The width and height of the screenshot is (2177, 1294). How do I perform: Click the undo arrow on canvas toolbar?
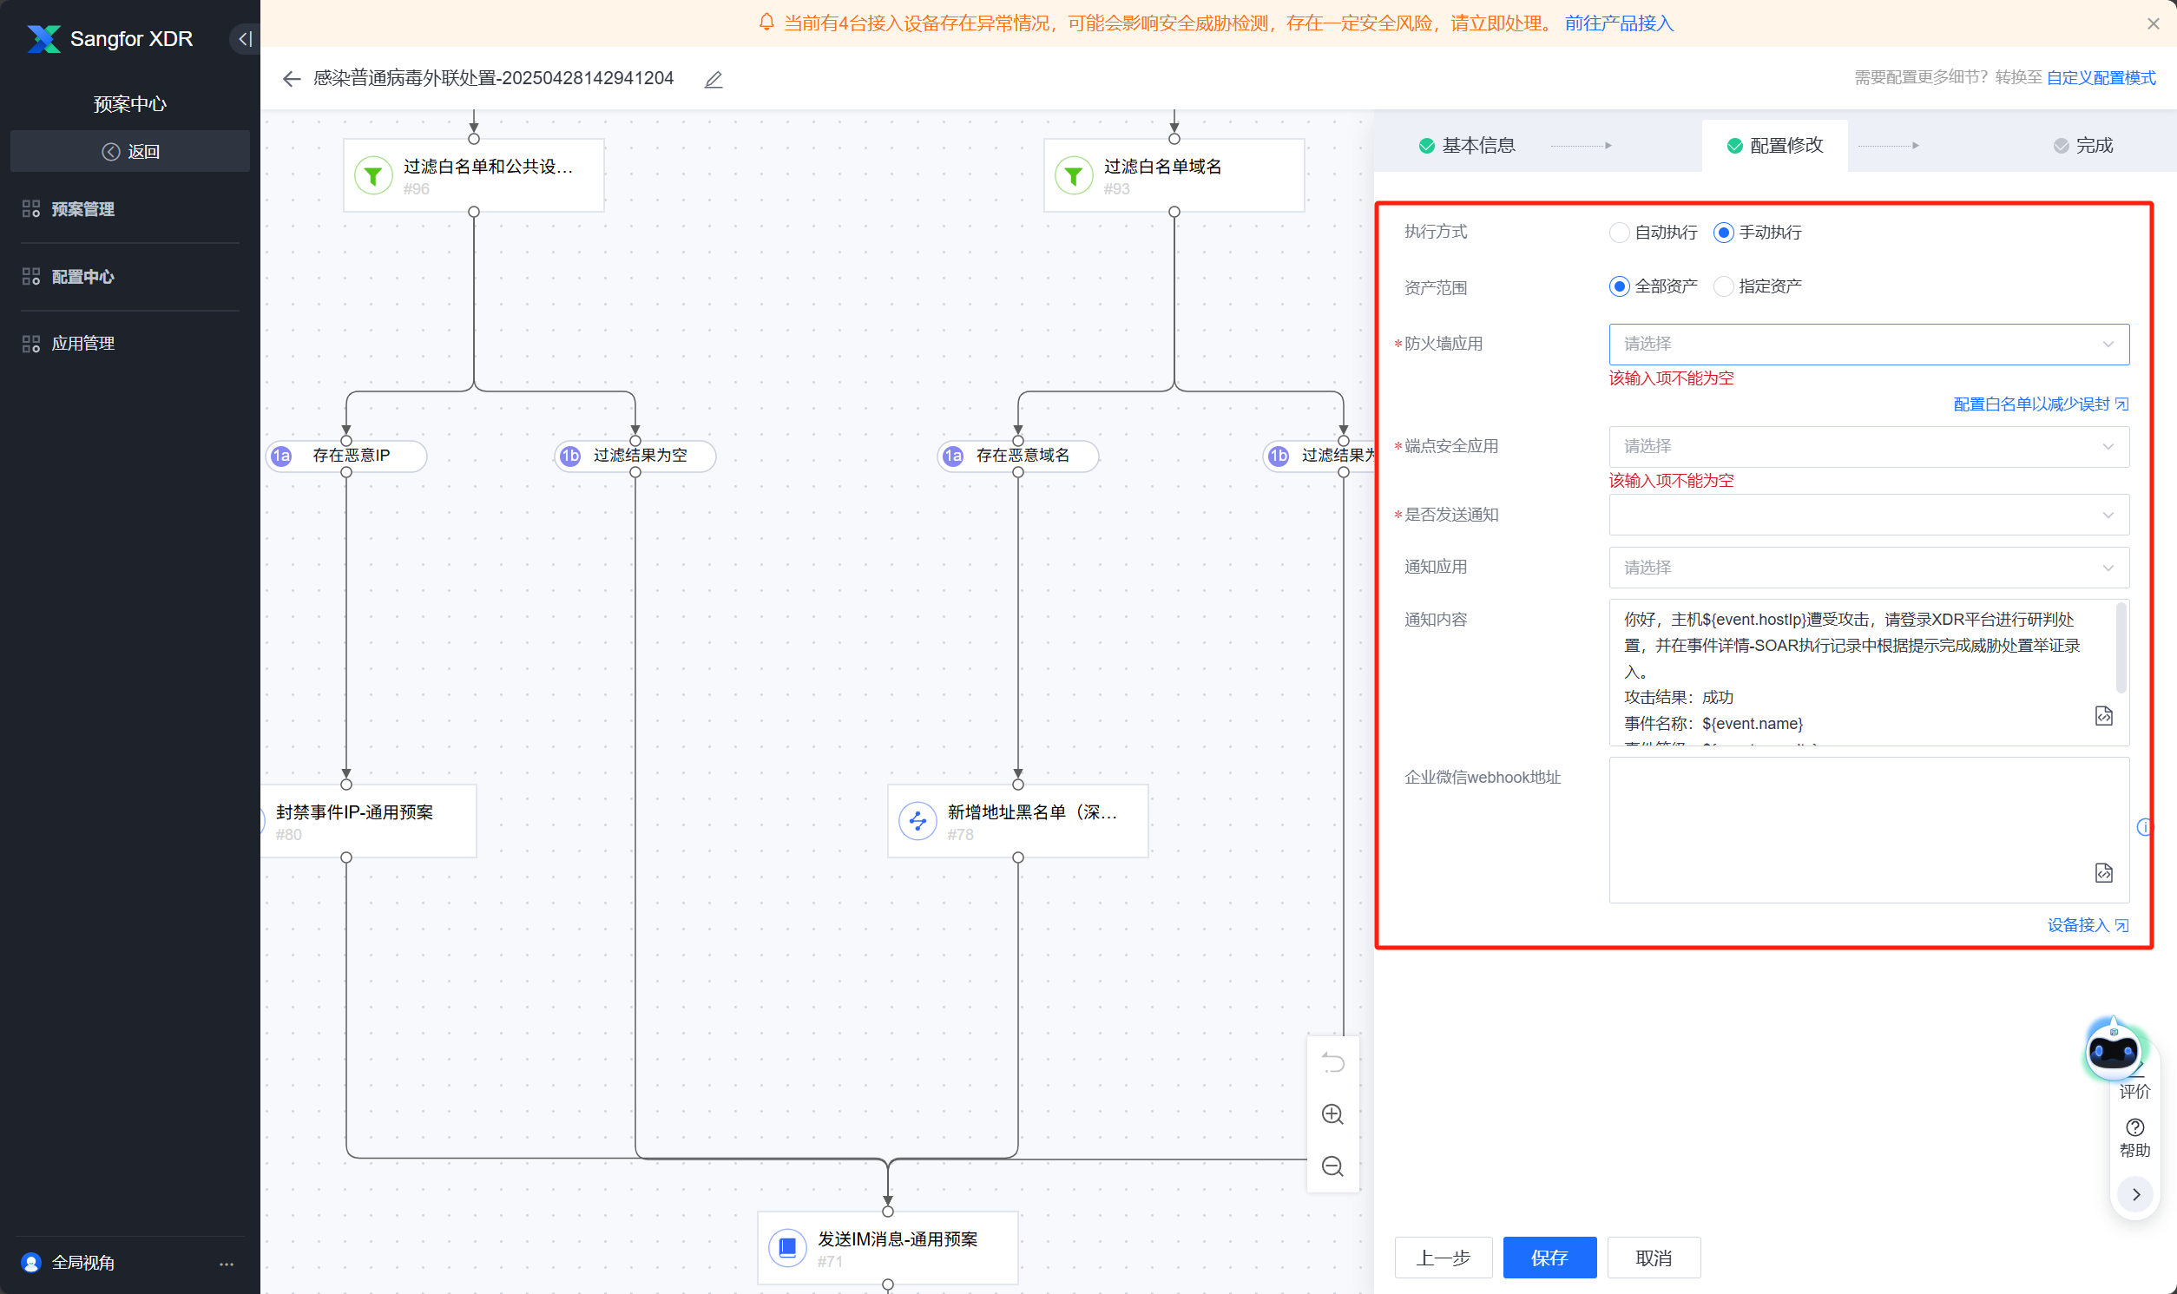point(1332,1062)
